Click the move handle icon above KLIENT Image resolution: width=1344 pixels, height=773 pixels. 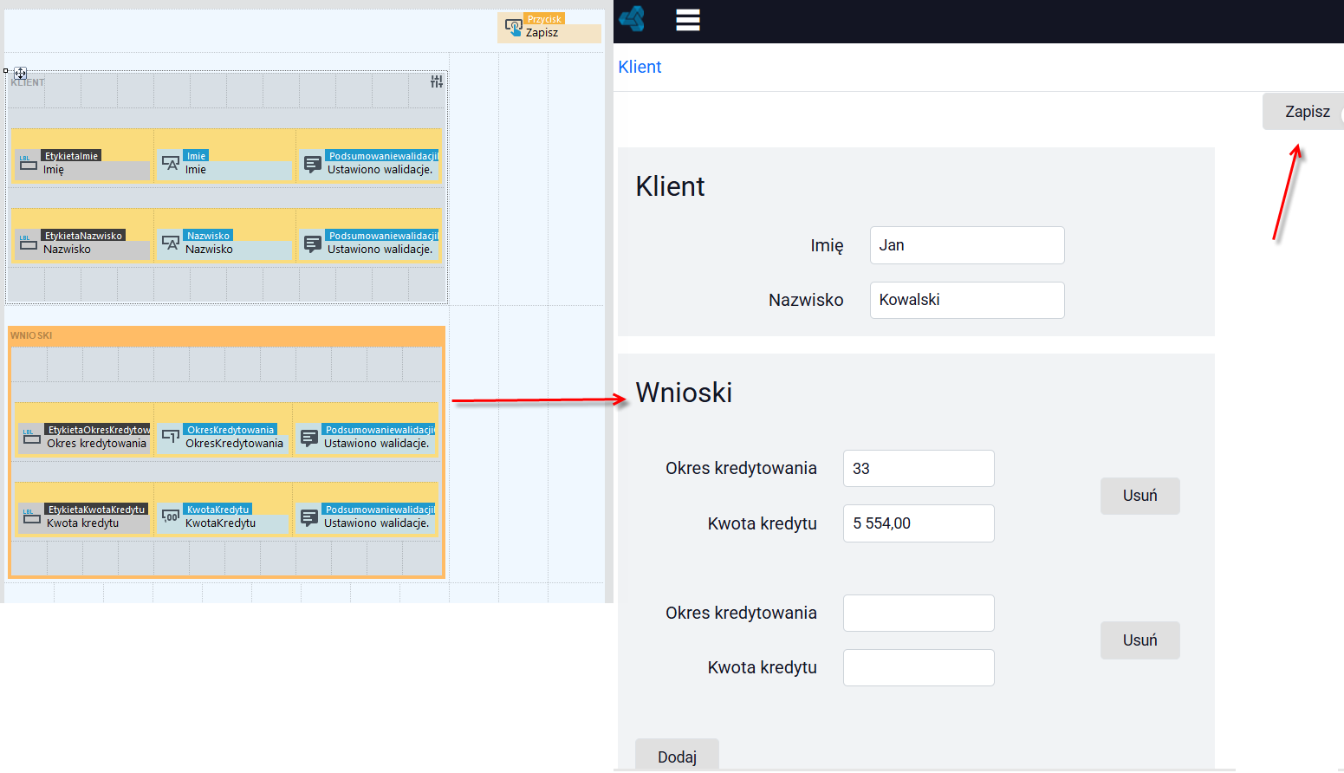pos(20,74)
